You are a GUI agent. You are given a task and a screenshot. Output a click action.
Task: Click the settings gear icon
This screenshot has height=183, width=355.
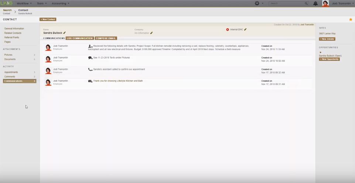[x=257, y=3]
